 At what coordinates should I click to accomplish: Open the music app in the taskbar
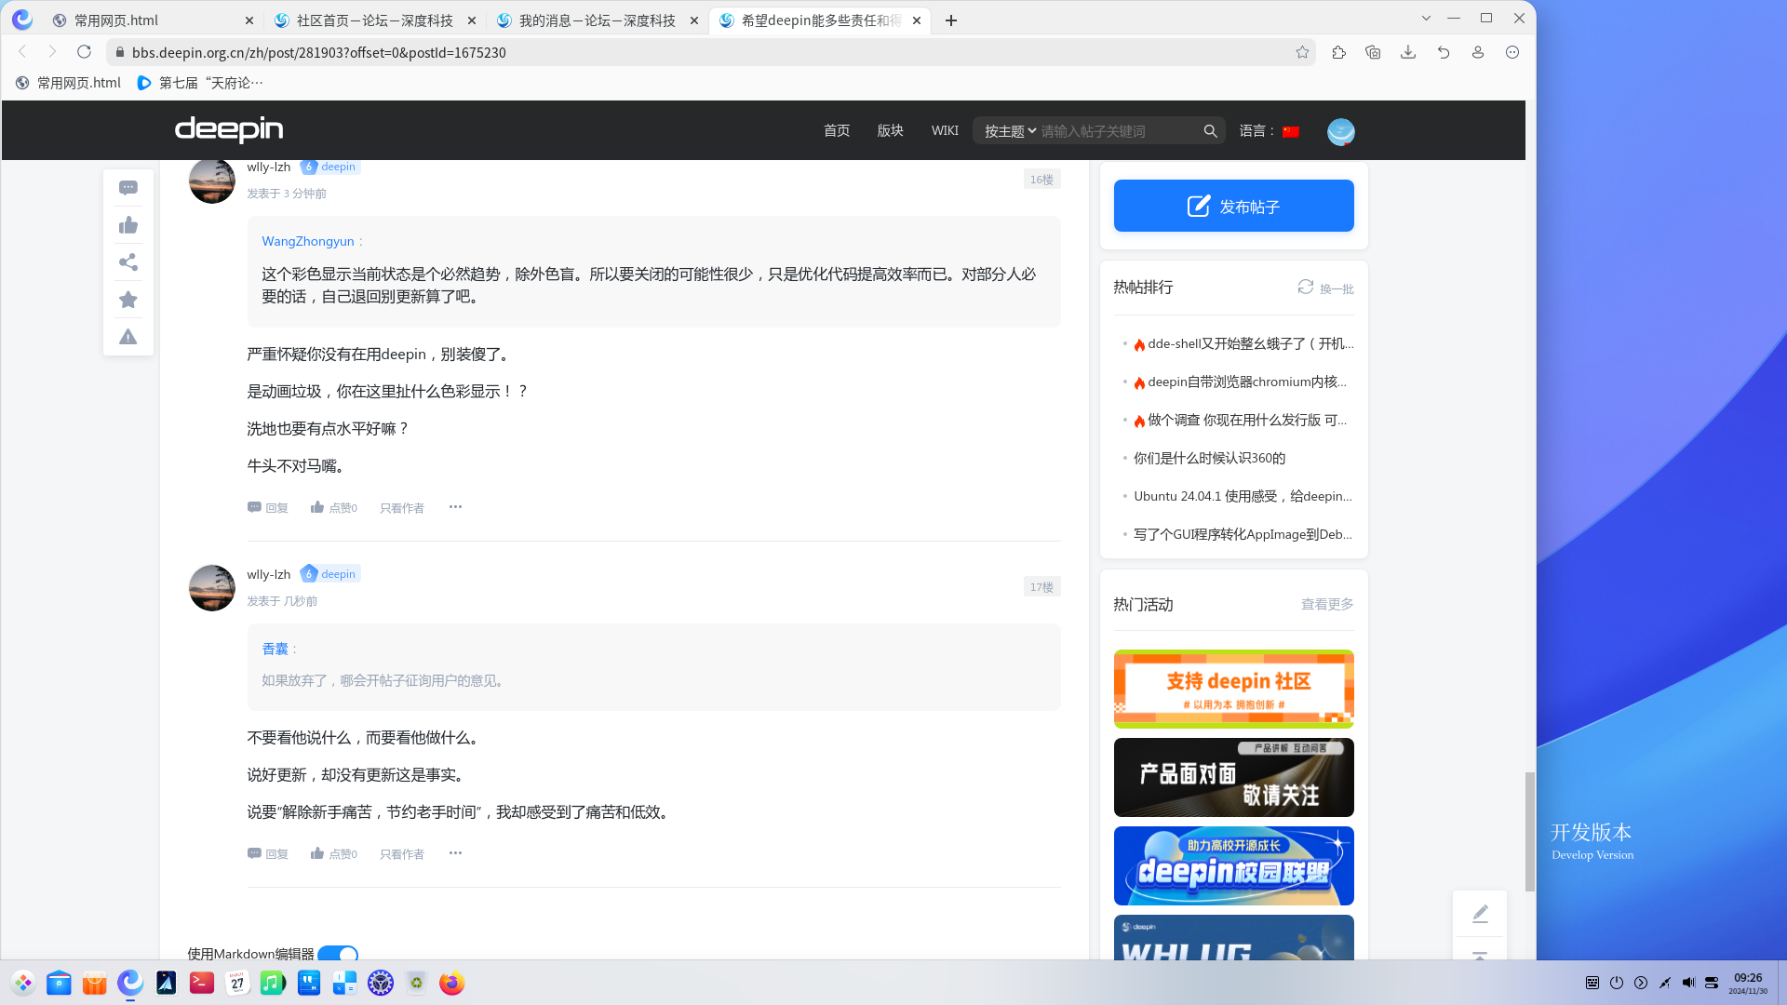click(x=273, y=983)
